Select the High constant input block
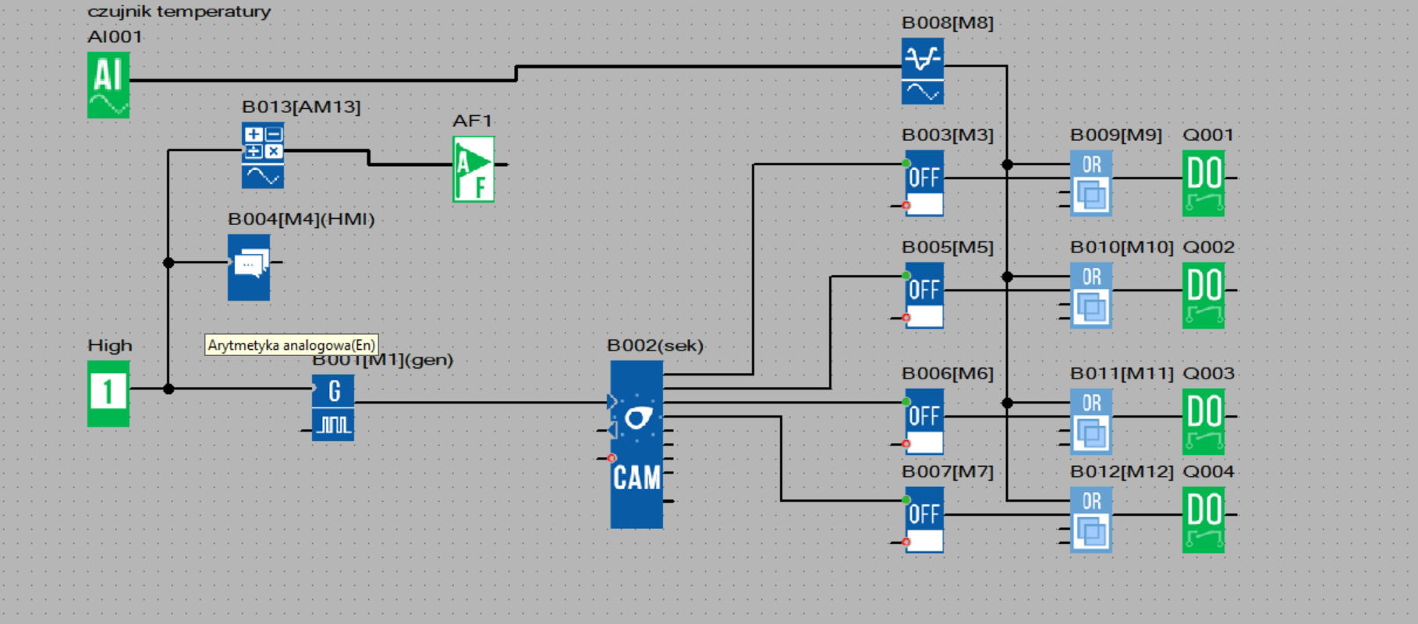This screenshot has width=1418, height=624. pyautogui.click(x=108, y=393)
